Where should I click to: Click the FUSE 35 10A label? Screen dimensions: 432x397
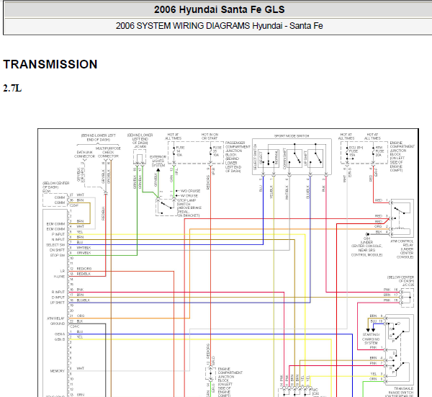coord(217,151)
